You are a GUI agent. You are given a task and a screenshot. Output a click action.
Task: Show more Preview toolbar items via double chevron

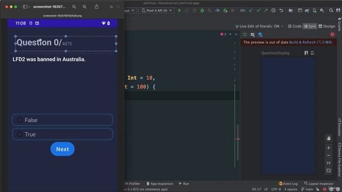click(x=111, y=7)
